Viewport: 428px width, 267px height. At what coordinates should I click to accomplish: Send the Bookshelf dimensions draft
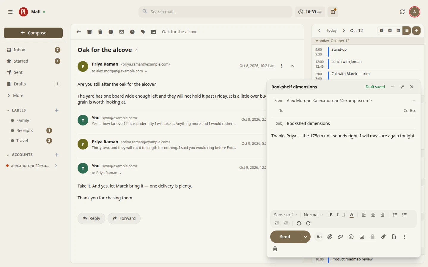tap(285, 237)
